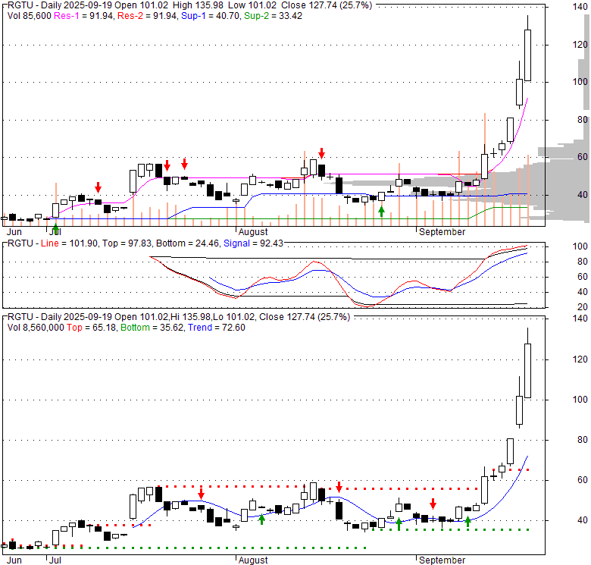
Task: Click the green 'Sup-2 = 33.42' legend
Action: click(x=273, y=16)
